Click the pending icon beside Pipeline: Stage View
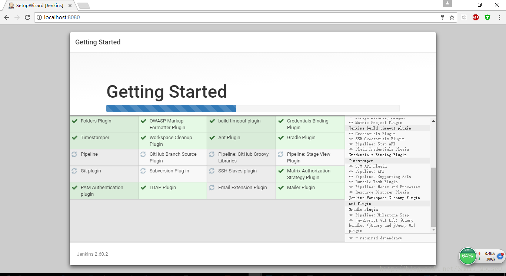506x276 pixels. [281, 154]
